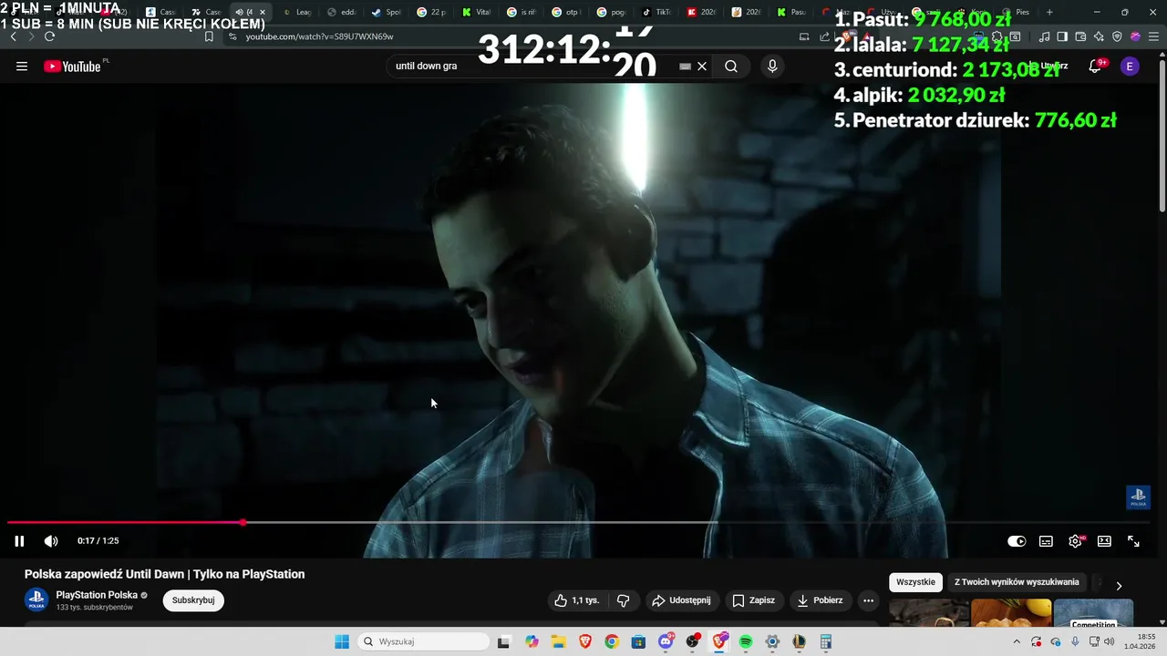
Task: Dislike the video with thumbs-down
Action: point(624,600)
